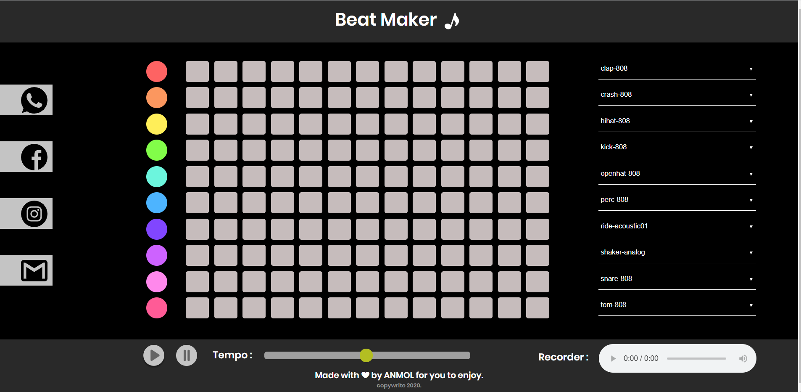
Task: Enable the first pad in the kick-808 row
Action: coord(197,150)
